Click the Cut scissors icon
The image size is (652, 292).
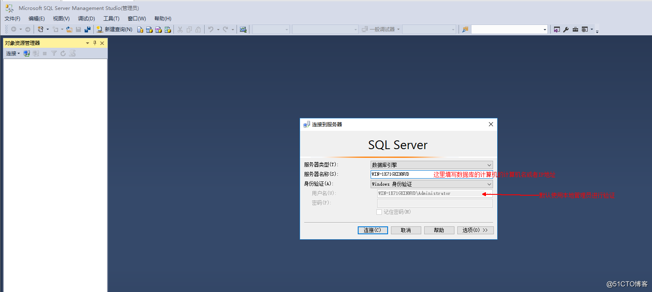[x=180, y=29]
